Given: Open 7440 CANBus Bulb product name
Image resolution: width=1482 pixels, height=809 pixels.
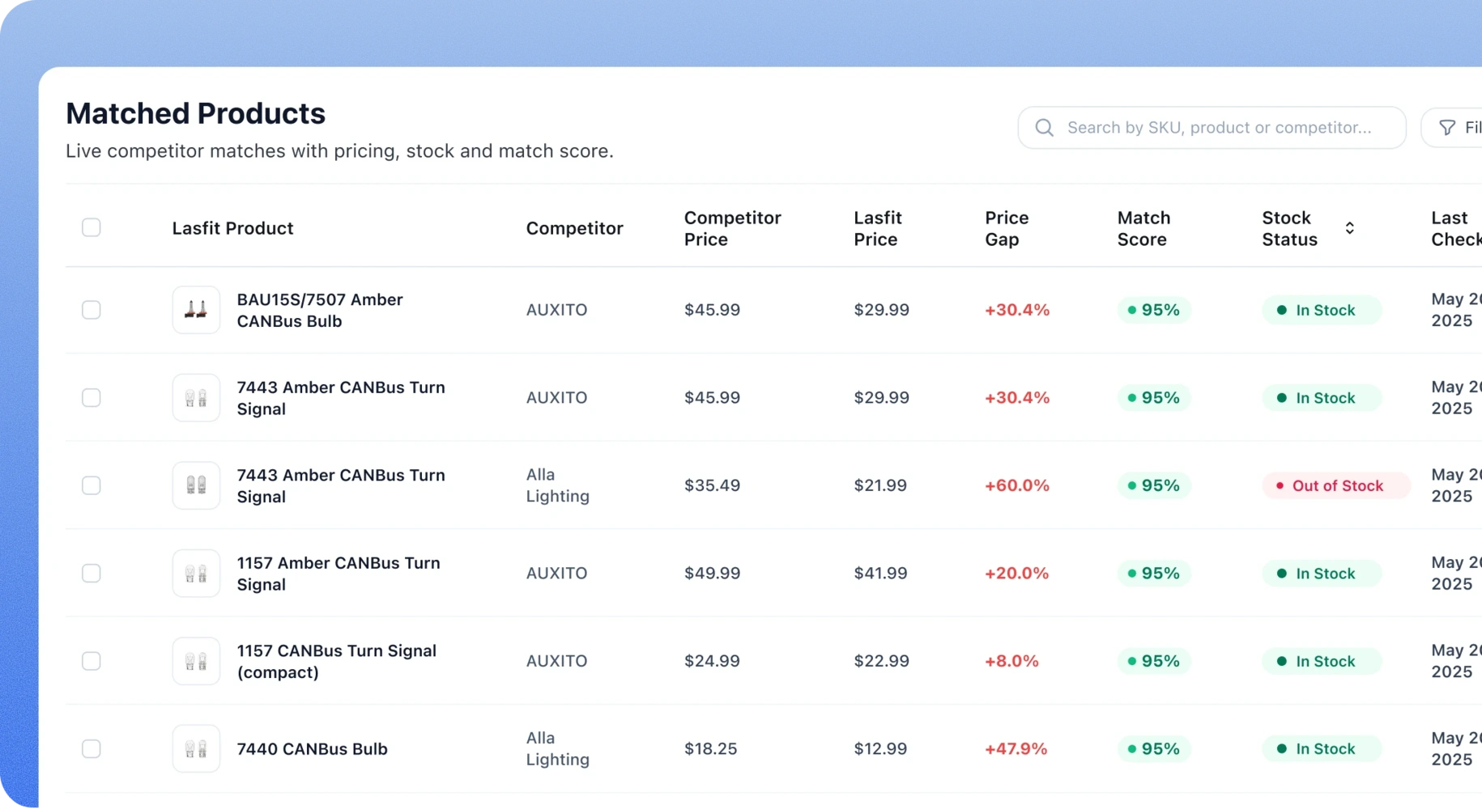Looking at the screenshot, I should pyautogui.click(x=312, y=749).
